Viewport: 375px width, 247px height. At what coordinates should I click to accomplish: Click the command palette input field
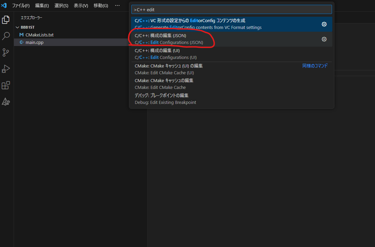tap(231, 10)
